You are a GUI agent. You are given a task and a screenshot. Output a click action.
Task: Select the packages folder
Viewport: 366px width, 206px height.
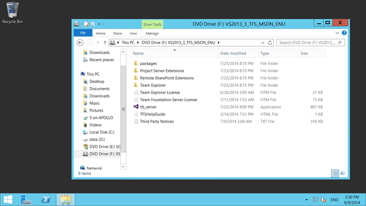point(148,64)
